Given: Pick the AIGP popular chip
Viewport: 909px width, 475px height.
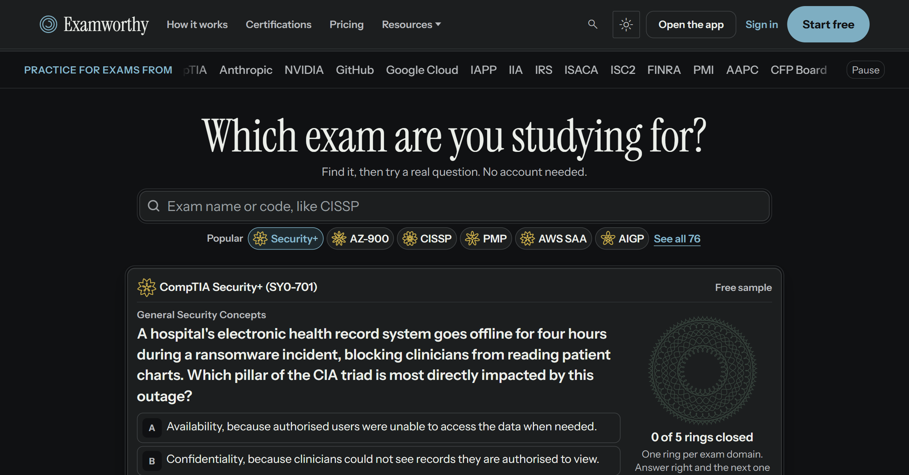Looking at the screenshot, I should 622,239.
